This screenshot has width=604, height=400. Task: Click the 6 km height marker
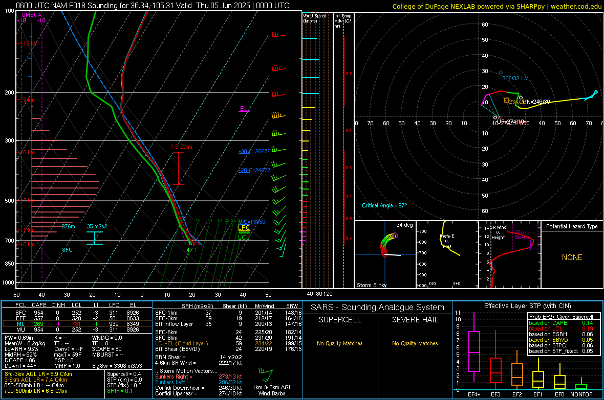point(29,152)
